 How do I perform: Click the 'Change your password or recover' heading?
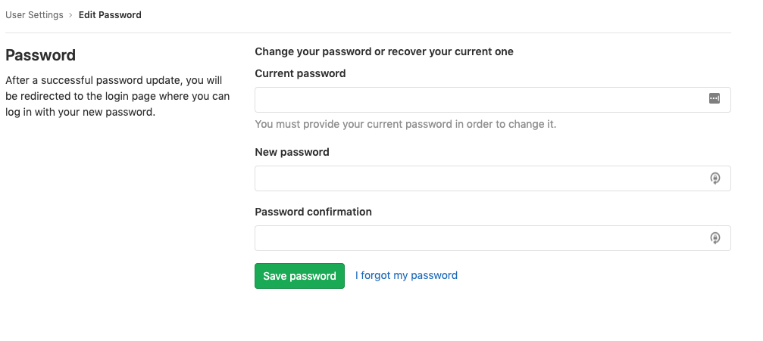point(384,51)
